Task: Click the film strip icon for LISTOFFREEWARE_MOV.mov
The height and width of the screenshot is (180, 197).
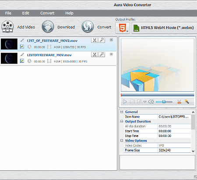Action: (49, 61)
